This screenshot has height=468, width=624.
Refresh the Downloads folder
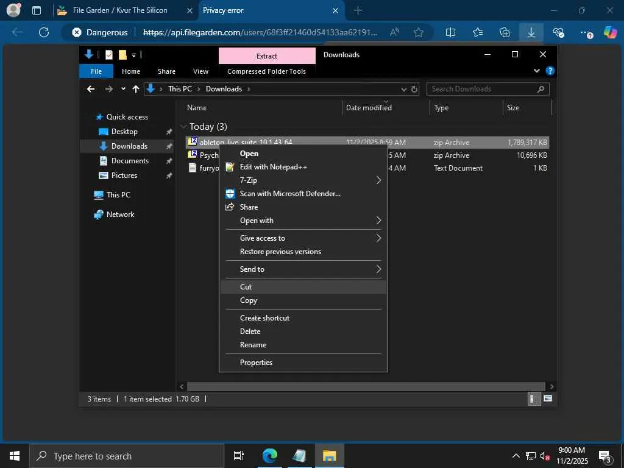(414, 89)
